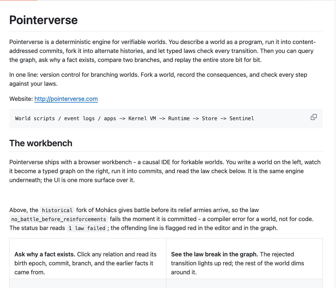
Task: Click "Sentinel" in the pipeline code block
Action: point(241,119)
